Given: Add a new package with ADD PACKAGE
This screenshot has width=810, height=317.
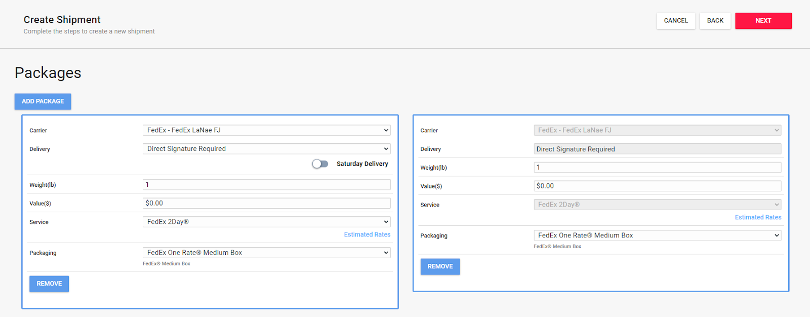Looking at the screenshot, I should click(x=43, y=101).
